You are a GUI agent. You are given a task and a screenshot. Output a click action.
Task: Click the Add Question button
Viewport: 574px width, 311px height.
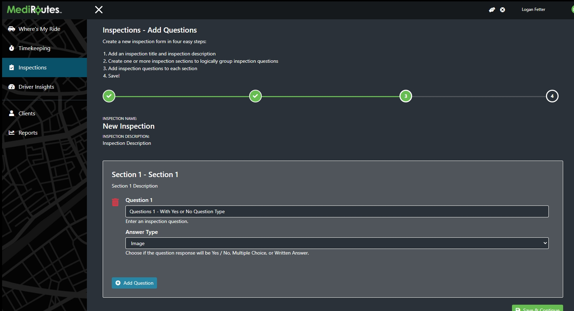click(134, 283)
